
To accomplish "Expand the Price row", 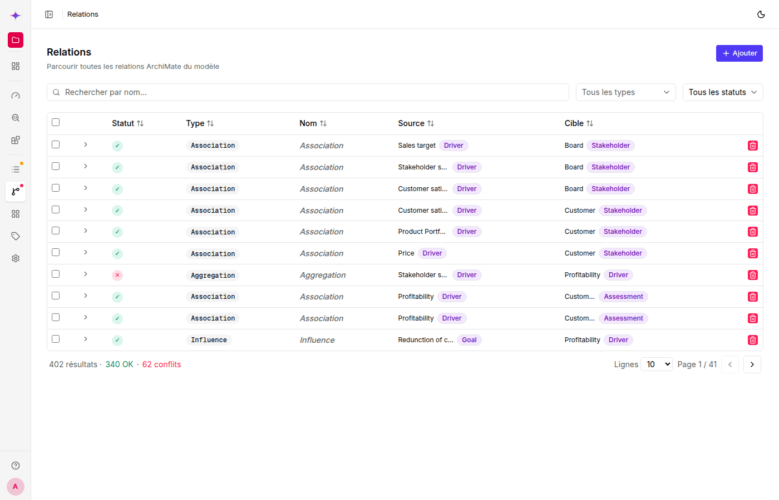I will pyautogui.click(x=85, y=252).
